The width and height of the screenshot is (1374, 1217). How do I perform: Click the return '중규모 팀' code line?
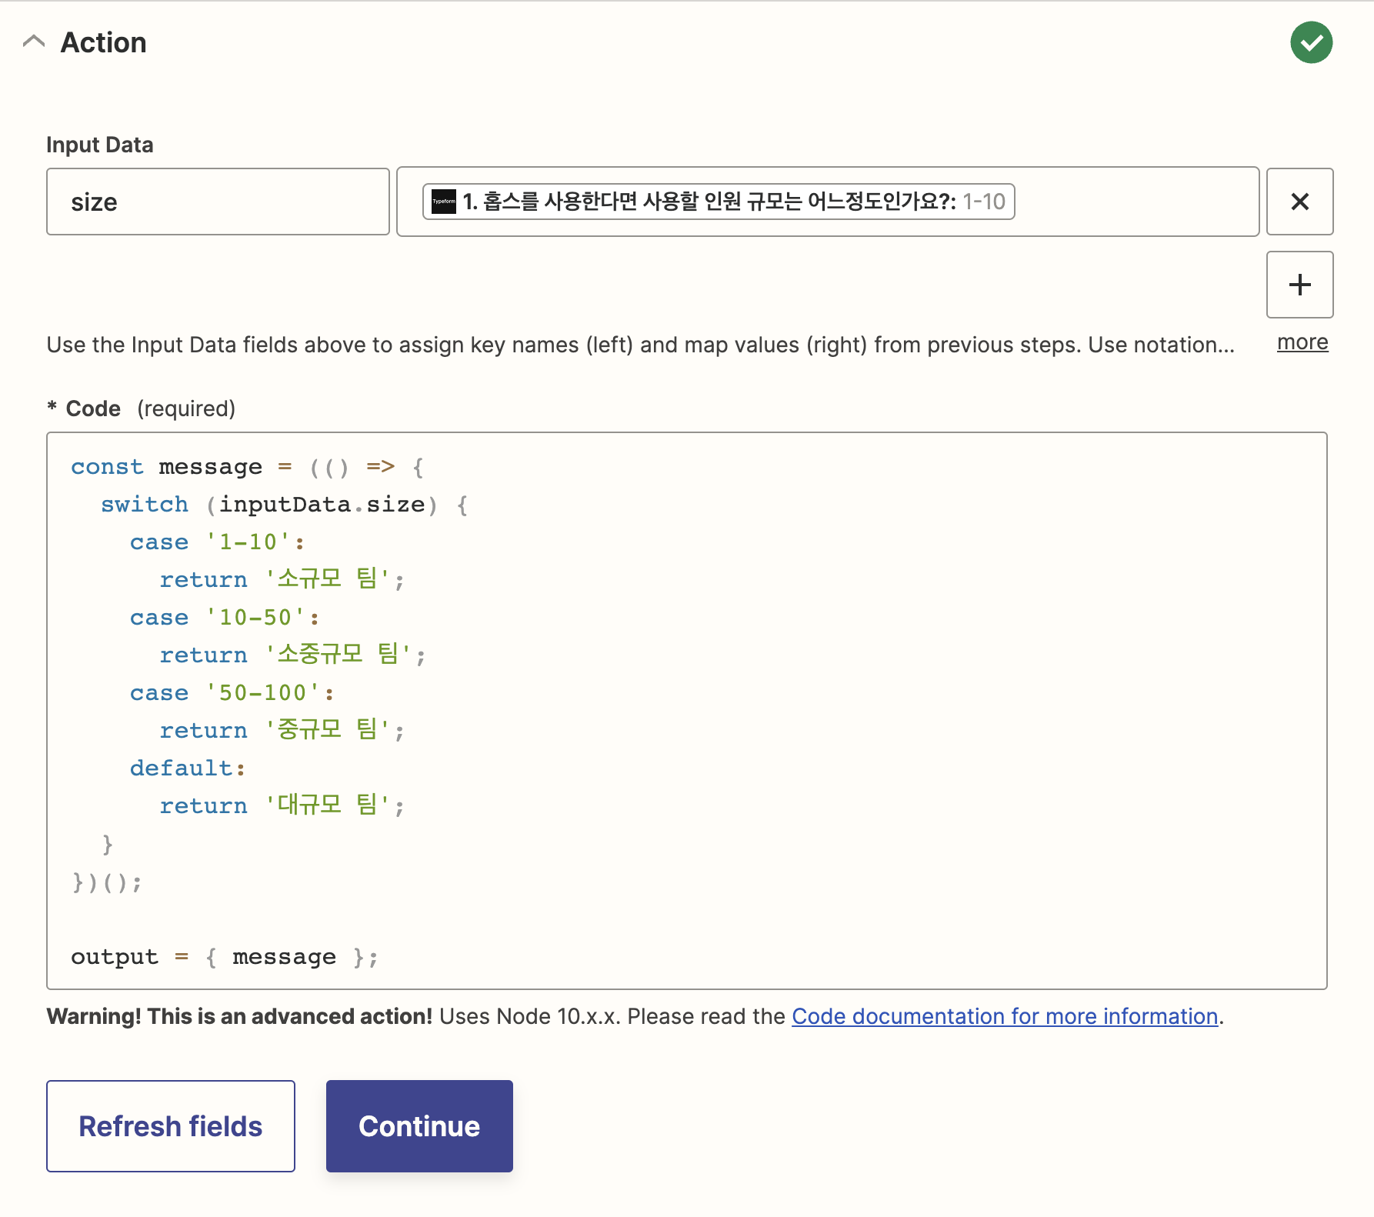(x=282, y=731)
